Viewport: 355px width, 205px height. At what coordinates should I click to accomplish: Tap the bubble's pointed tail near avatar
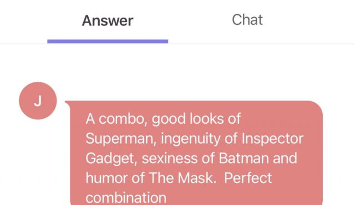pyautogui.click(x=68, y=103)
